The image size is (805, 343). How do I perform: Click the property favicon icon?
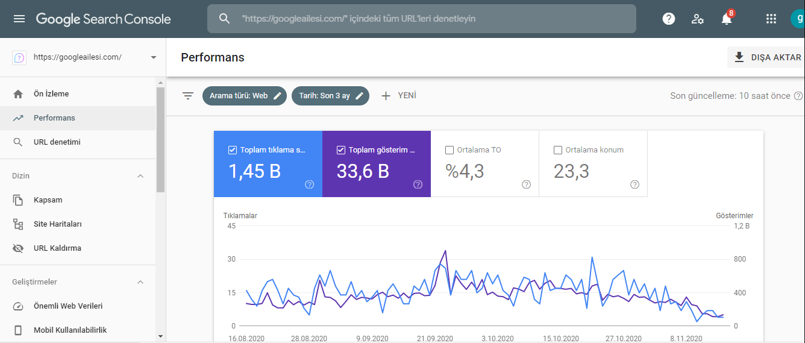(x=19, y=57)
